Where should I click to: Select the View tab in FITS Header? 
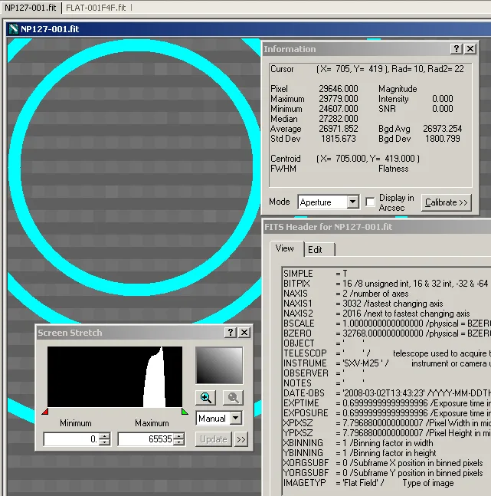pos(285,248)
